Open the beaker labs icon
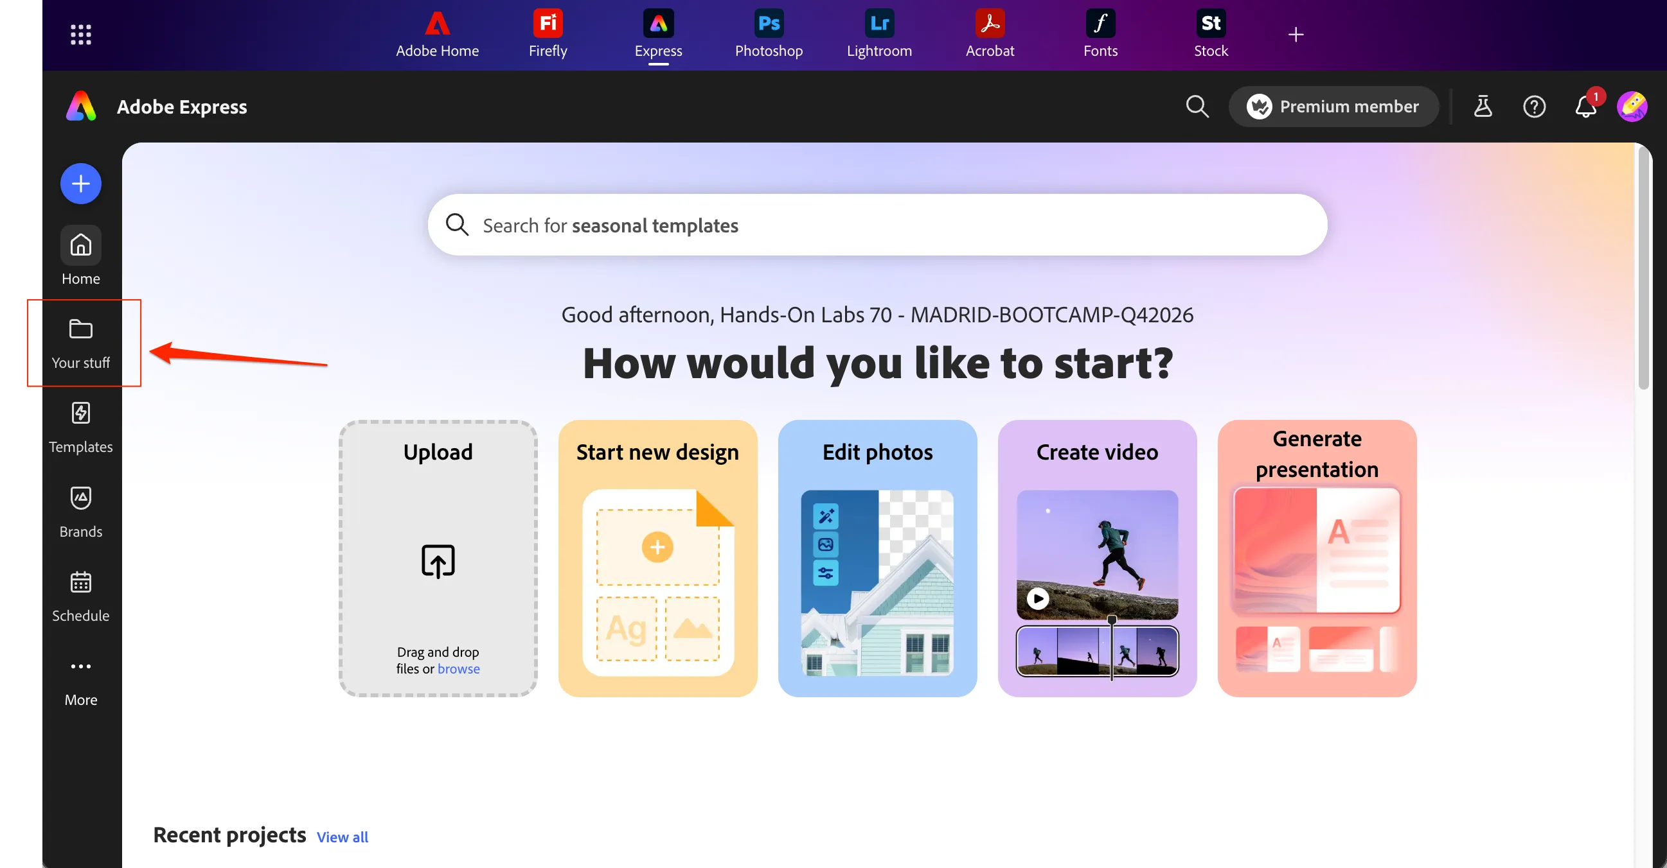This screenshot has height=868, width=1667. point(1483,107)
